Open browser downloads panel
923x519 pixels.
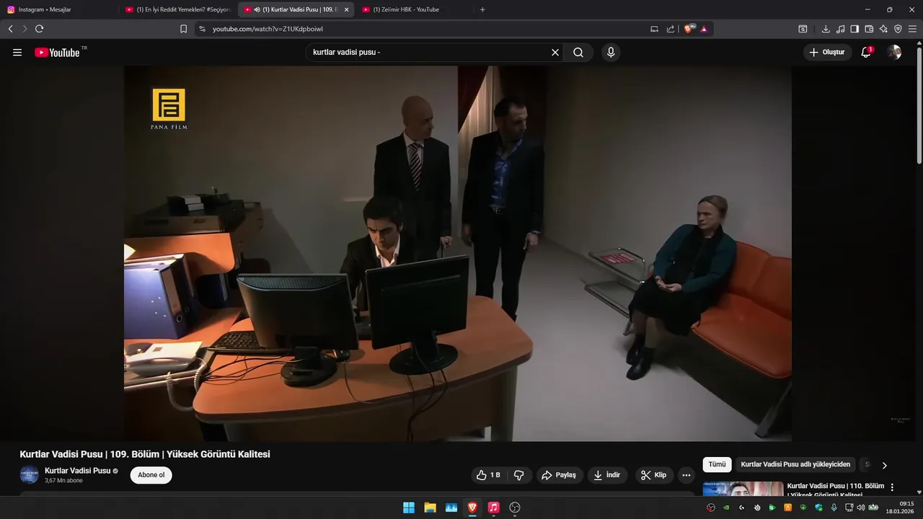click(826, 29)
